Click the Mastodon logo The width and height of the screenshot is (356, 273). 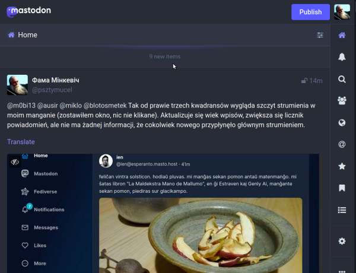(x=29, y=11)
